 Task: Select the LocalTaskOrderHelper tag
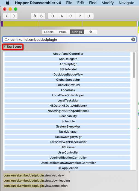[67, 95]
